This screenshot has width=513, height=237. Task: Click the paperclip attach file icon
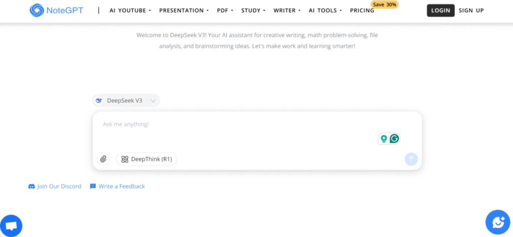(103, 159)
